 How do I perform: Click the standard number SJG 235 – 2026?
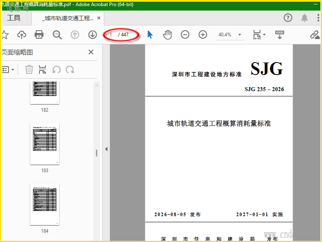click(264, 89)
